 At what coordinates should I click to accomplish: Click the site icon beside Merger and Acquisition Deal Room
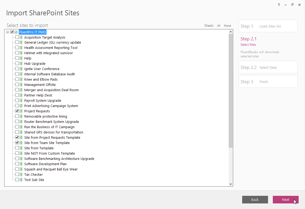tap(21, 90)
